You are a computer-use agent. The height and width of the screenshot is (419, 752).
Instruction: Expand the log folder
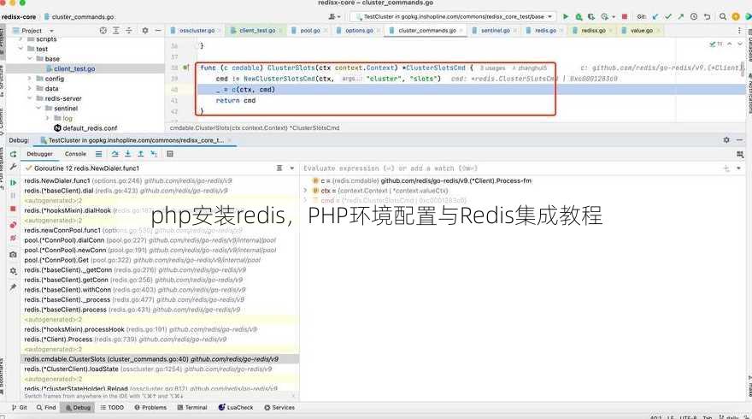coord(48,118)
